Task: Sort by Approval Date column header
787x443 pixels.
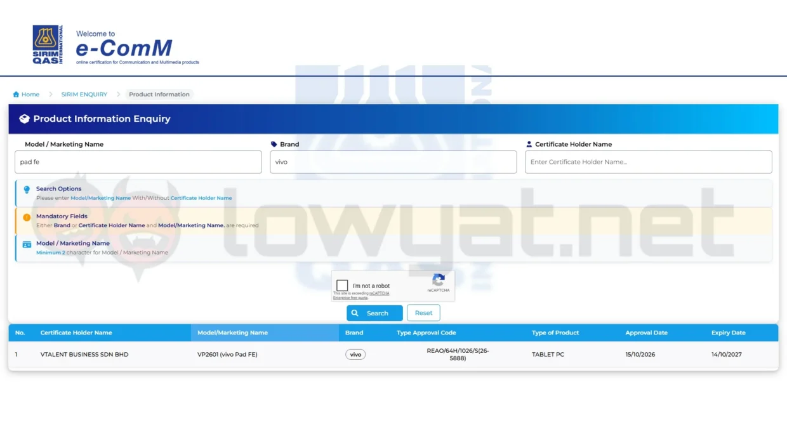Action: pos(646,333)
